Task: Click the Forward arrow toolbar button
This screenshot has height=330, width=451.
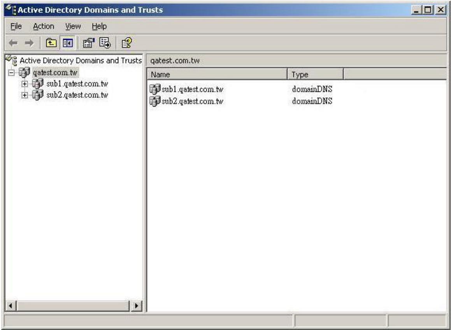Action: pyautogui.click(x=29, y=43)
